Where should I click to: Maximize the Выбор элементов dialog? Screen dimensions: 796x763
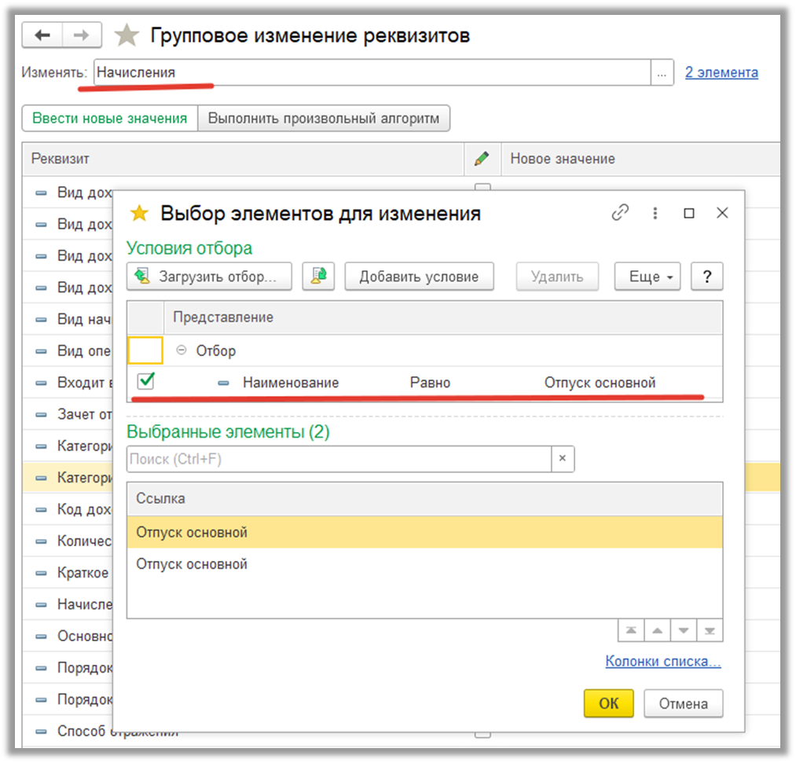[689, 213]
